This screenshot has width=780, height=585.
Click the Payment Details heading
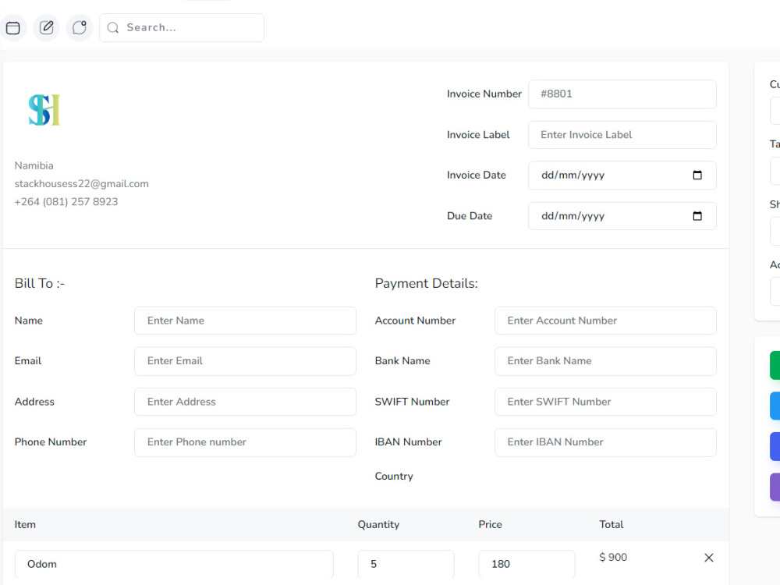pyautogui.click(x=427, y=284)
